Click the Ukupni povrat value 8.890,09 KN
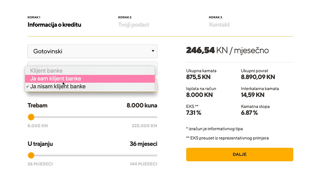The width and height of the screenshot is (319, 184). point(258,77)
